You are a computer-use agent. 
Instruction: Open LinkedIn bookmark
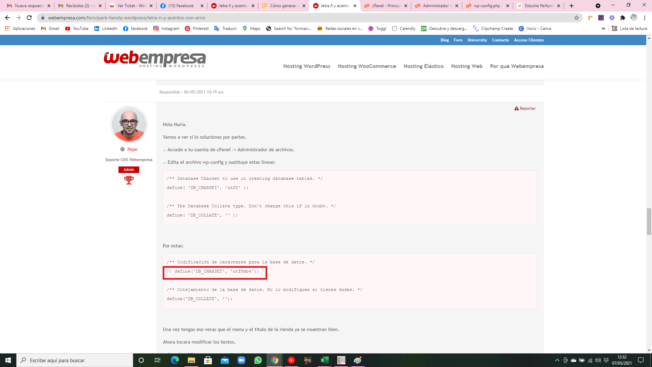click(106, 29)
